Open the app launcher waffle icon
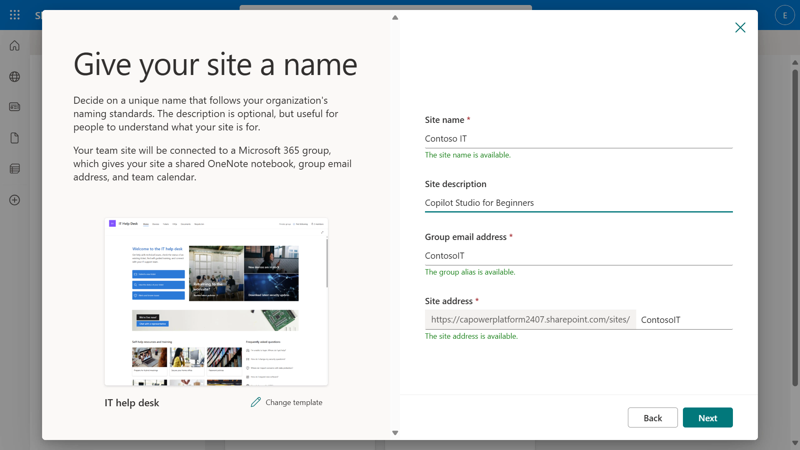800x450 pixels. point(15,15)
